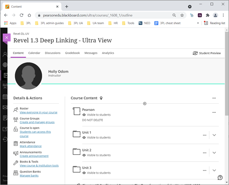Toggle Unit 3 visibility to students

84,173
